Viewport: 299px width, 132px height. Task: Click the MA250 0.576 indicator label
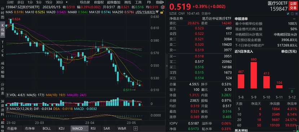[x=123, y=12]
